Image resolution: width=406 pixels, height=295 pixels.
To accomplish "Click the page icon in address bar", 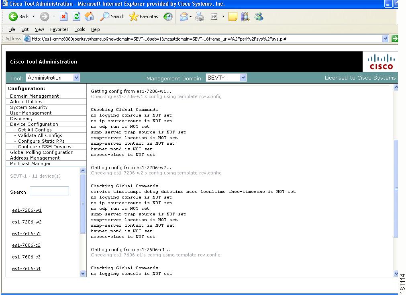I will 27,39.
